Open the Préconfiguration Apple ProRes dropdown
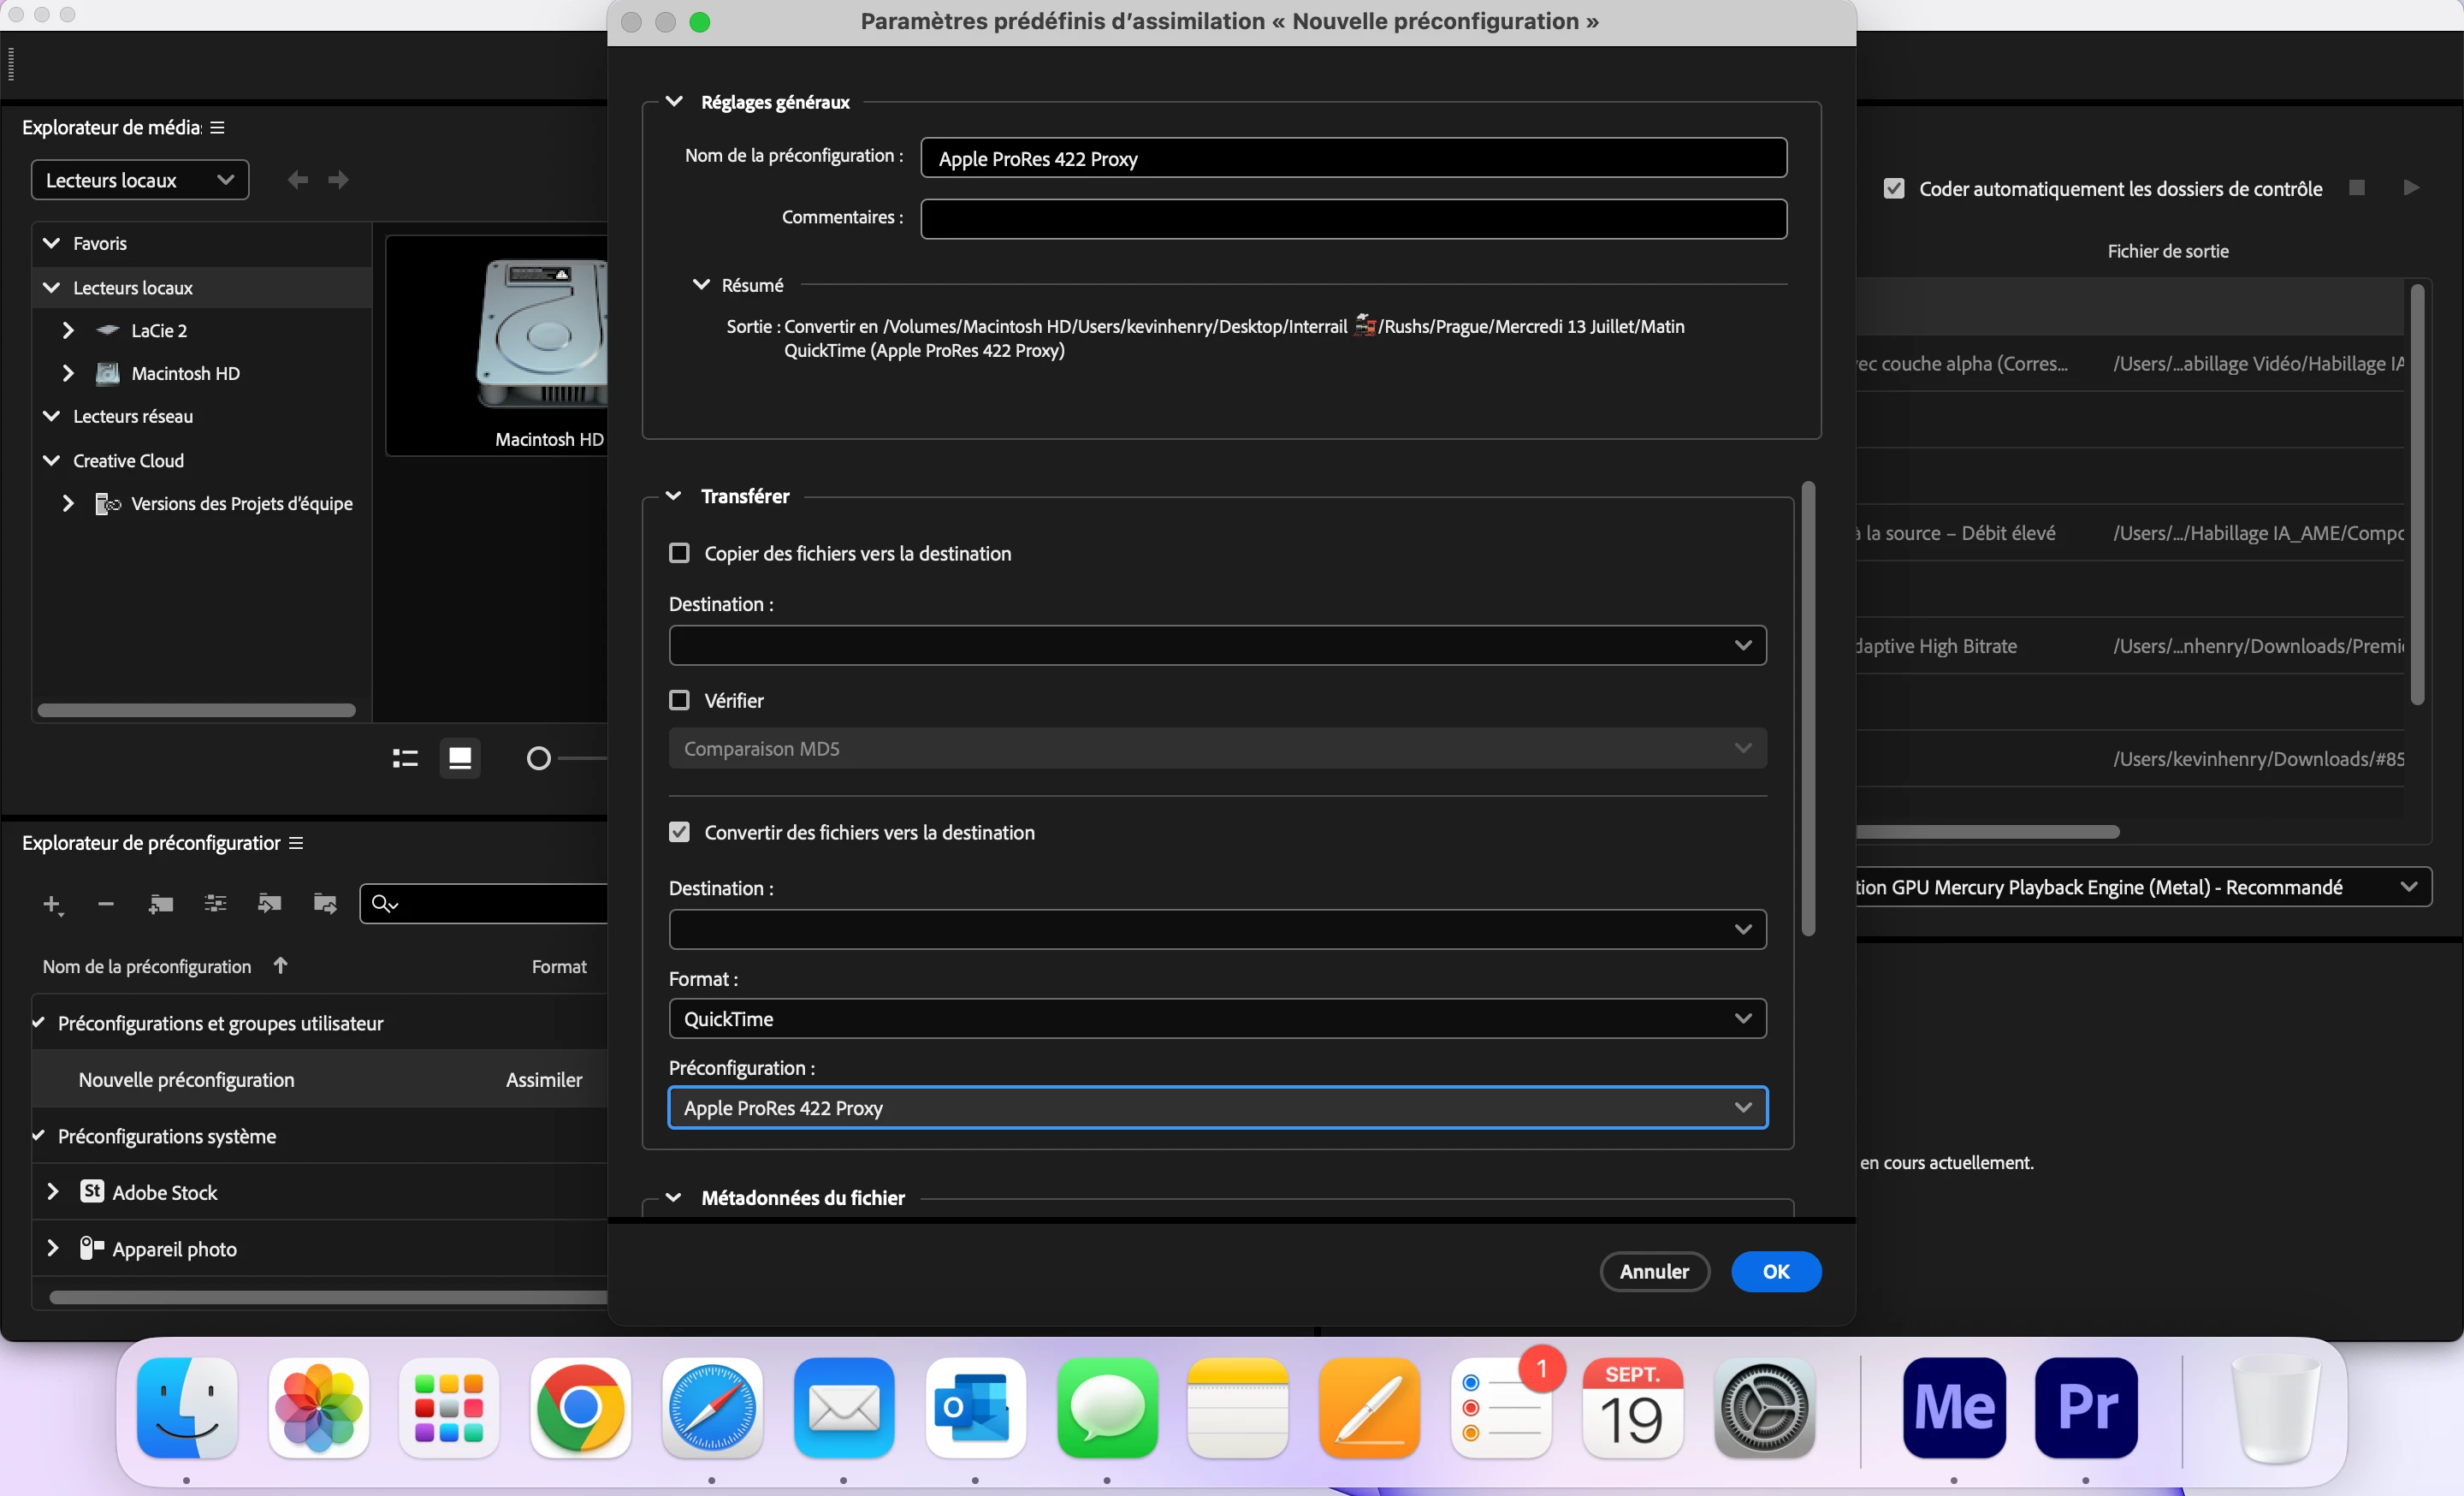 tap(1217, 1108)
